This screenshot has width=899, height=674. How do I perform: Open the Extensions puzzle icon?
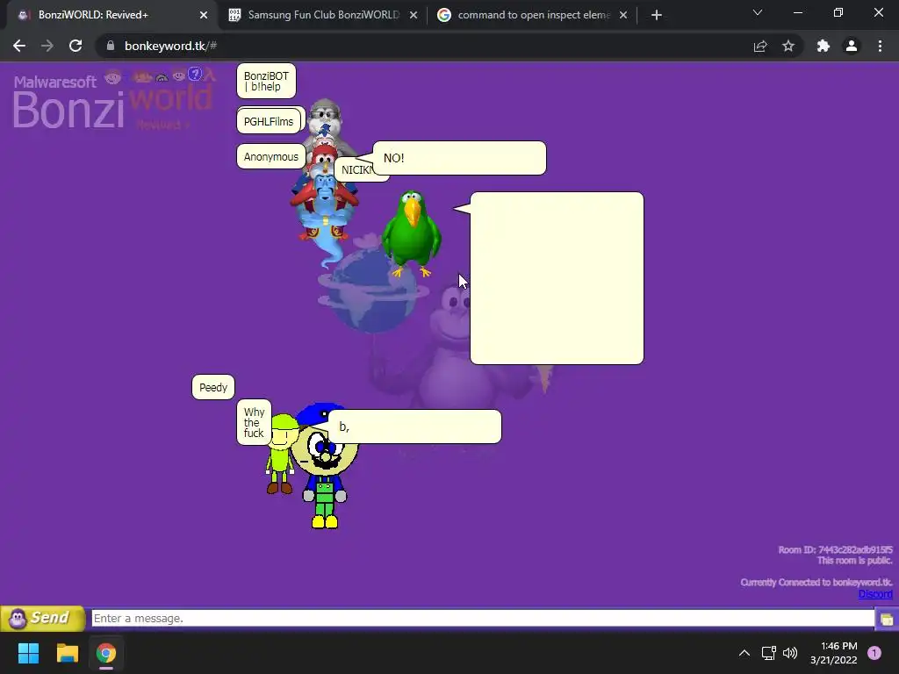(x=823, y=46)
